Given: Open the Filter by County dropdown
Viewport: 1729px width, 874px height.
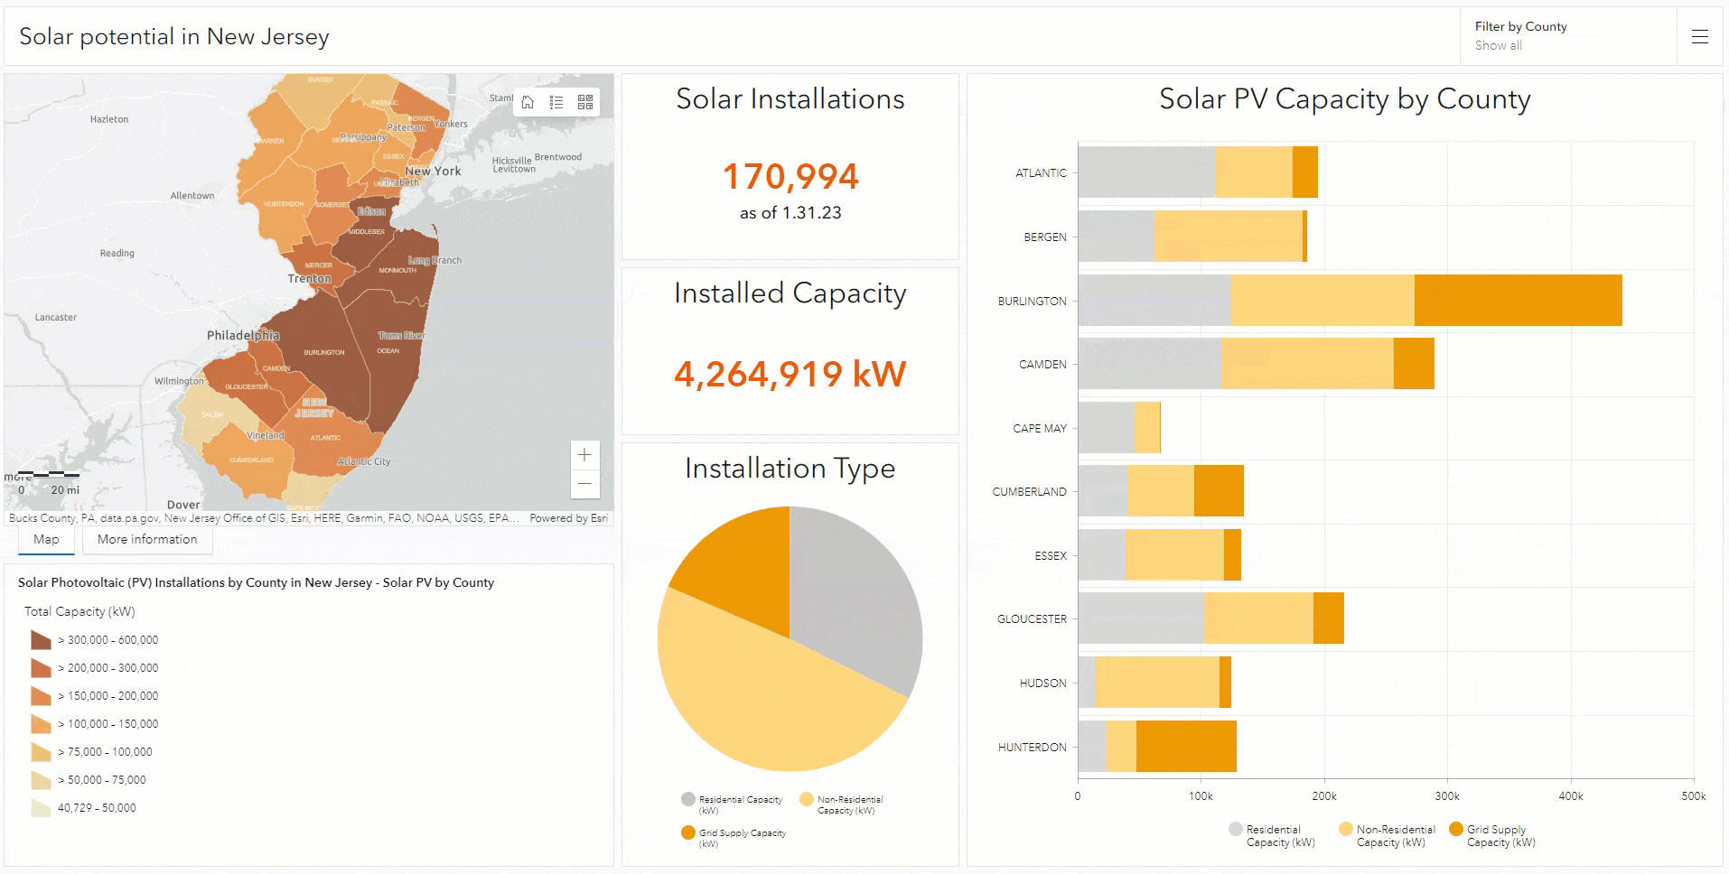Looking at the screenshot, I should (1567, 36).
